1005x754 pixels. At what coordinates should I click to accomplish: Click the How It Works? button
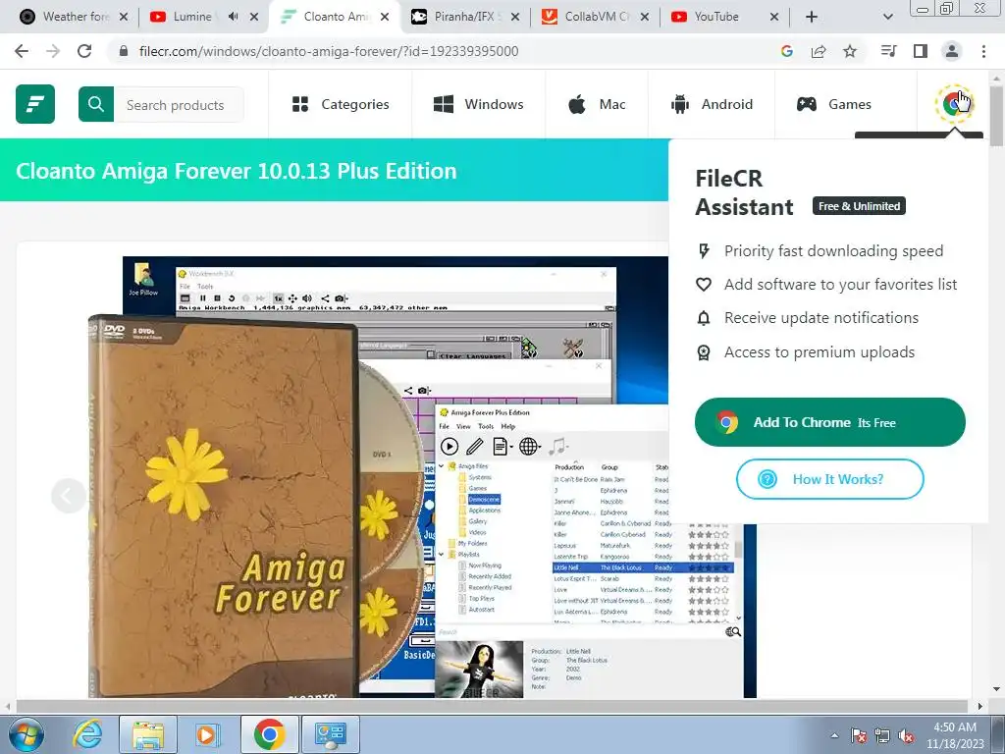[830, 479]
